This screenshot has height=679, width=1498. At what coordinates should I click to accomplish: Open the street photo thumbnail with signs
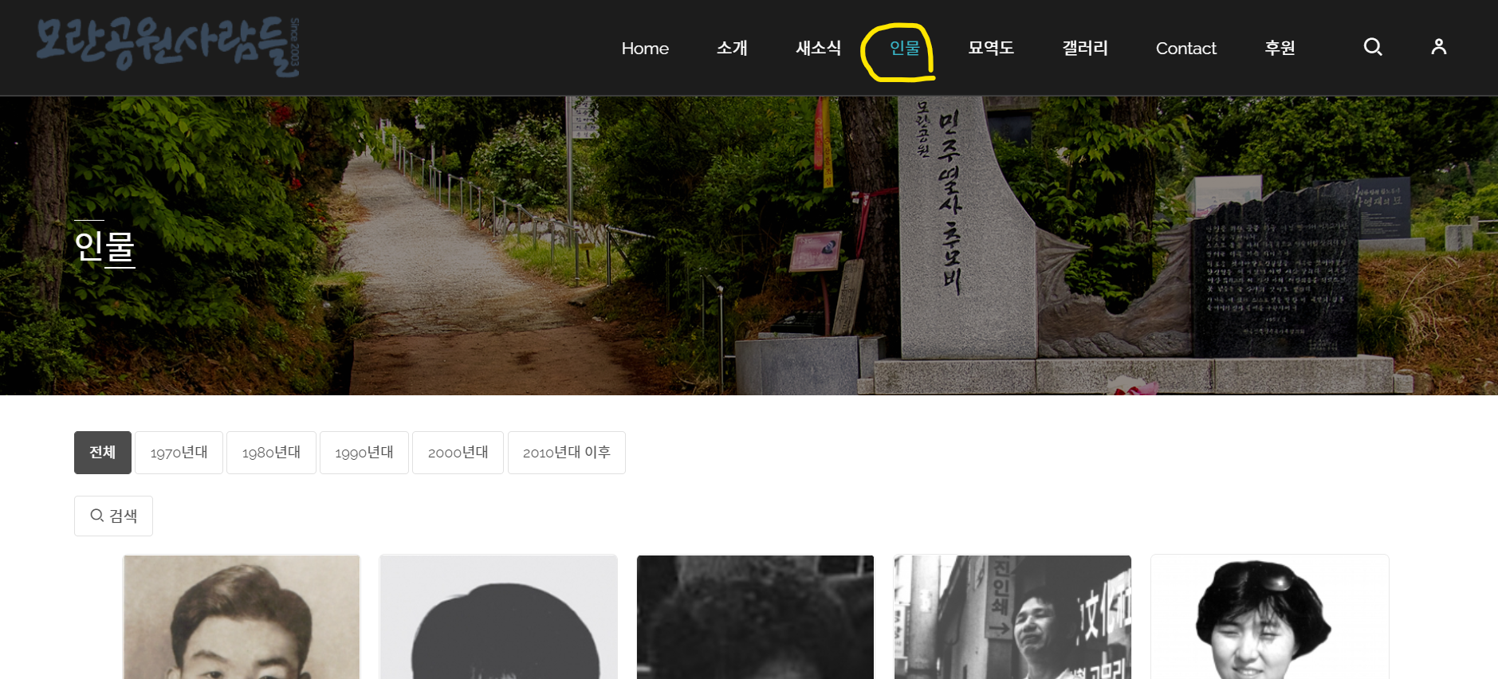1012,617
